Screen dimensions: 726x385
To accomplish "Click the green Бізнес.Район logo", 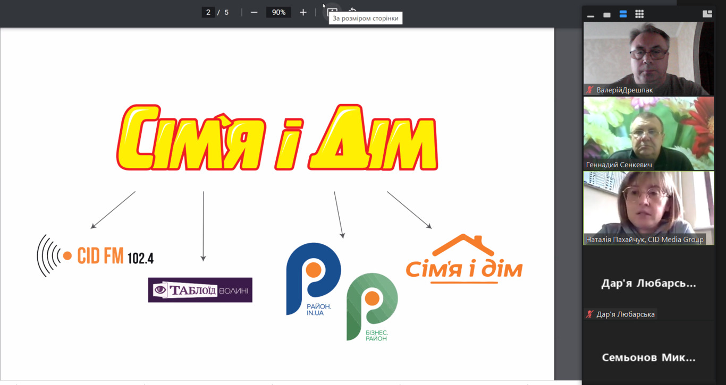I will 372,307.
